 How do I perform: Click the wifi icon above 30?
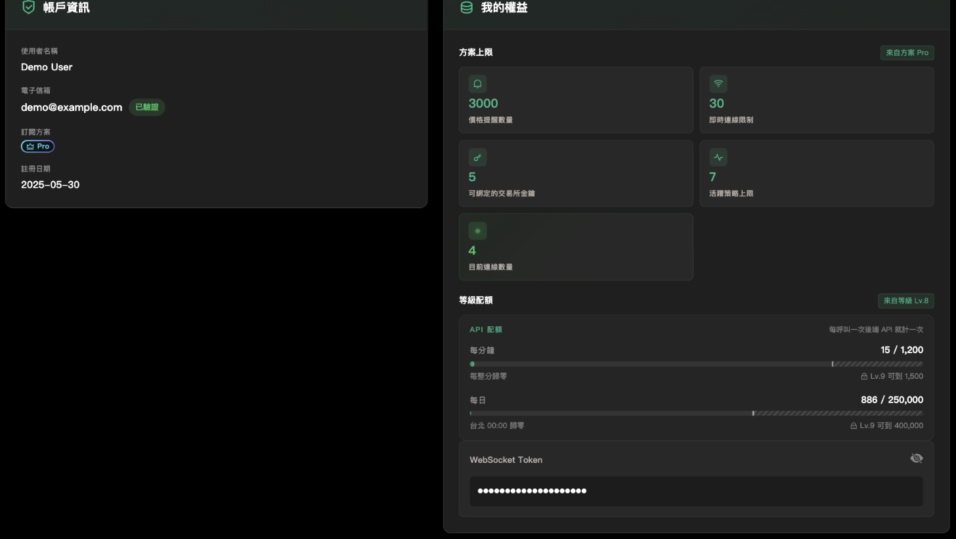(x=718, y=83)
